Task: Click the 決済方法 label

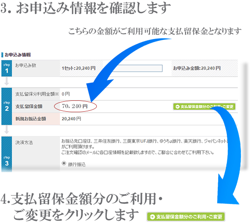Action: [24, 142]
